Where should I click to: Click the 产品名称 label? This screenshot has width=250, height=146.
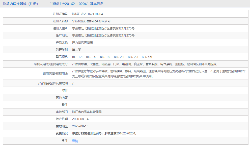point(62,43)
